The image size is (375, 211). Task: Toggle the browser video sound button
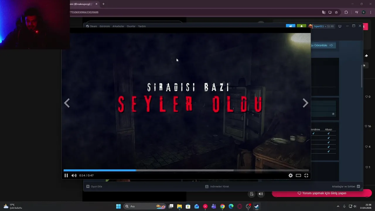pos(260,194)
